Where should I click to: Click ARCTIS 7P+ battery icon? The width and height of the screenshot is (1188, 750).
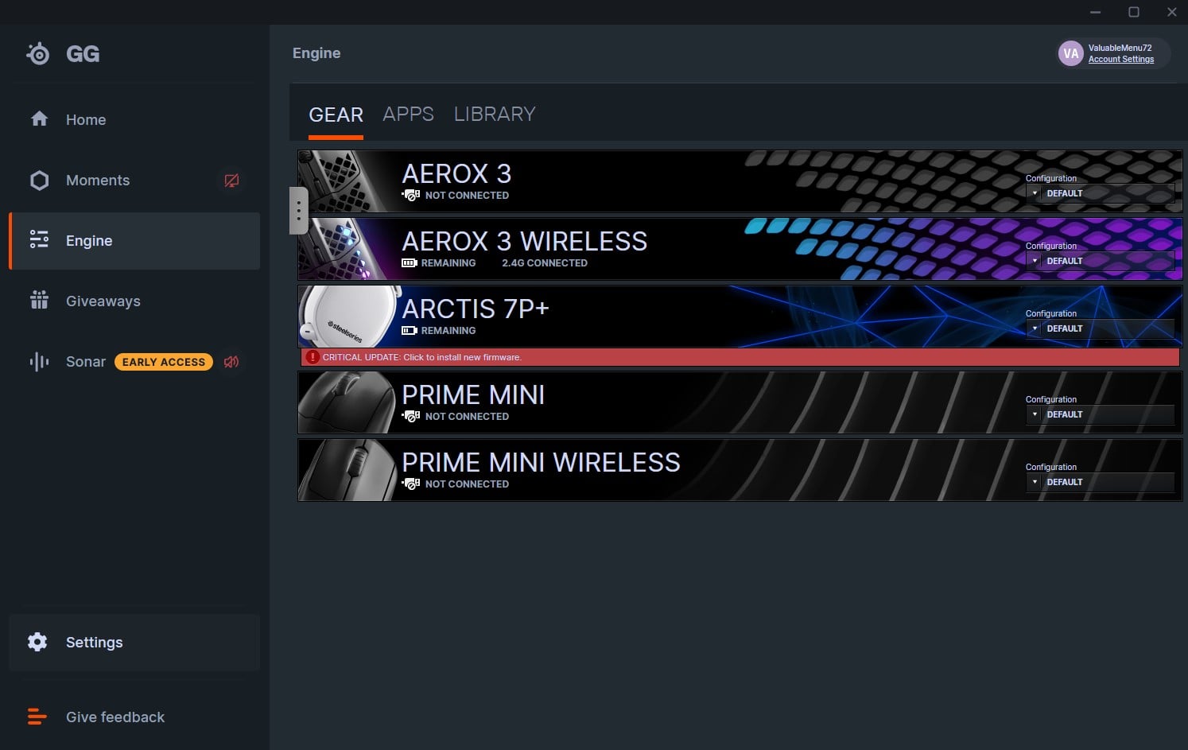click(410, 330)
